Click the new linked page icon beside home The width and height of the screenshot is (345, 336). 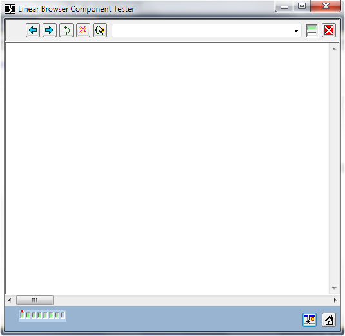tap(310, 320)
